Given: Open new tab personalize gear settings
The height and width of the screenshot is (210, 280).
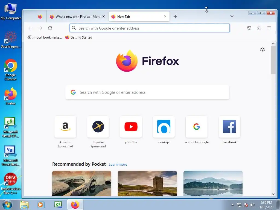Looking at the screenshot, I should (x=262, y=50).
